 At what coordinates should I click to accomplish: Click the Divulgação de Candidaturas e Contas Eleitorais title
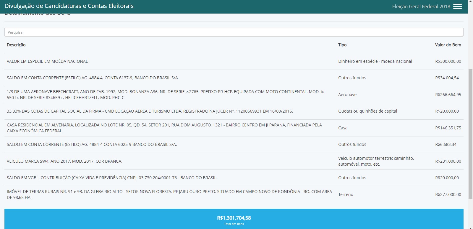tap(69, 6)
